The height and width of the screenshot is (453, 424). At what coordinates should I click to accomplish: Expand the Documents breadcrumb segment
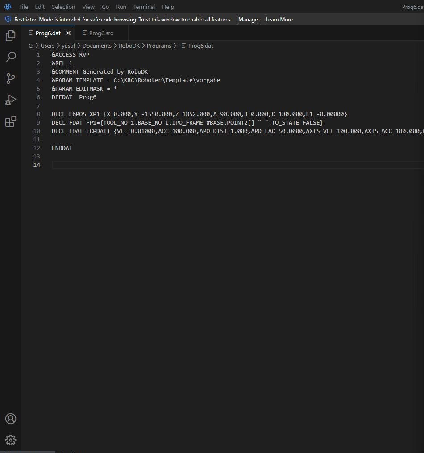[97, 46]
